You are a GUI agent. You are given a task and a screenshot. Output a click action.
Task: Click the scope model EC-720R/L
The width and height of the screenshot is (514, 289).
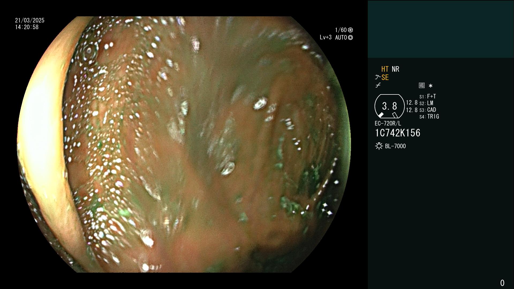(388, 123)
